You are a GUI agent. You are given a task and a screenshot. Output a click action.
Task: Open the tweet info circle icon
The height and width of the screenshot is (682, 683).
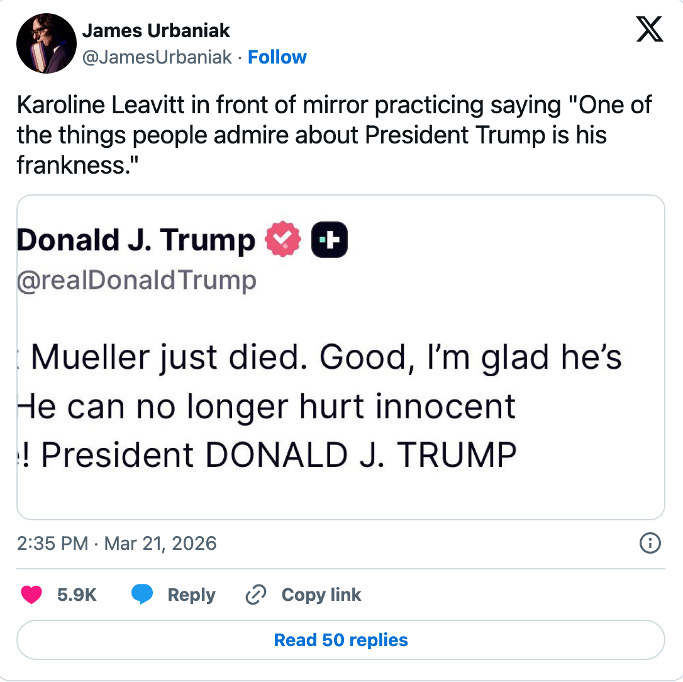coord(649,543)
